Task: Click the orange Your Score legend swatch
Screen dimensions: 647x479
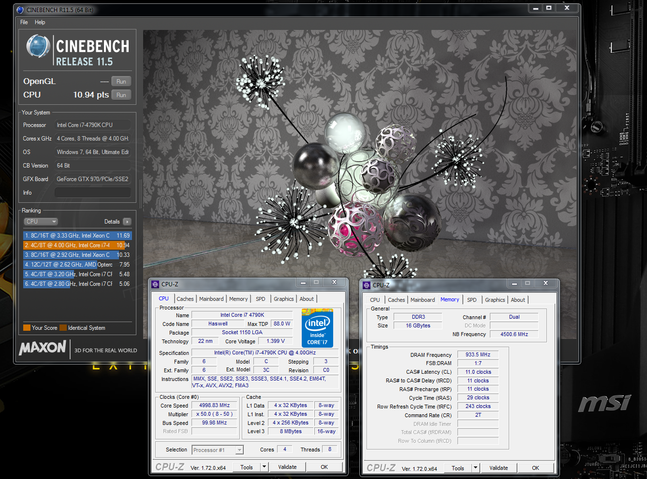Action: click(27, 328)
